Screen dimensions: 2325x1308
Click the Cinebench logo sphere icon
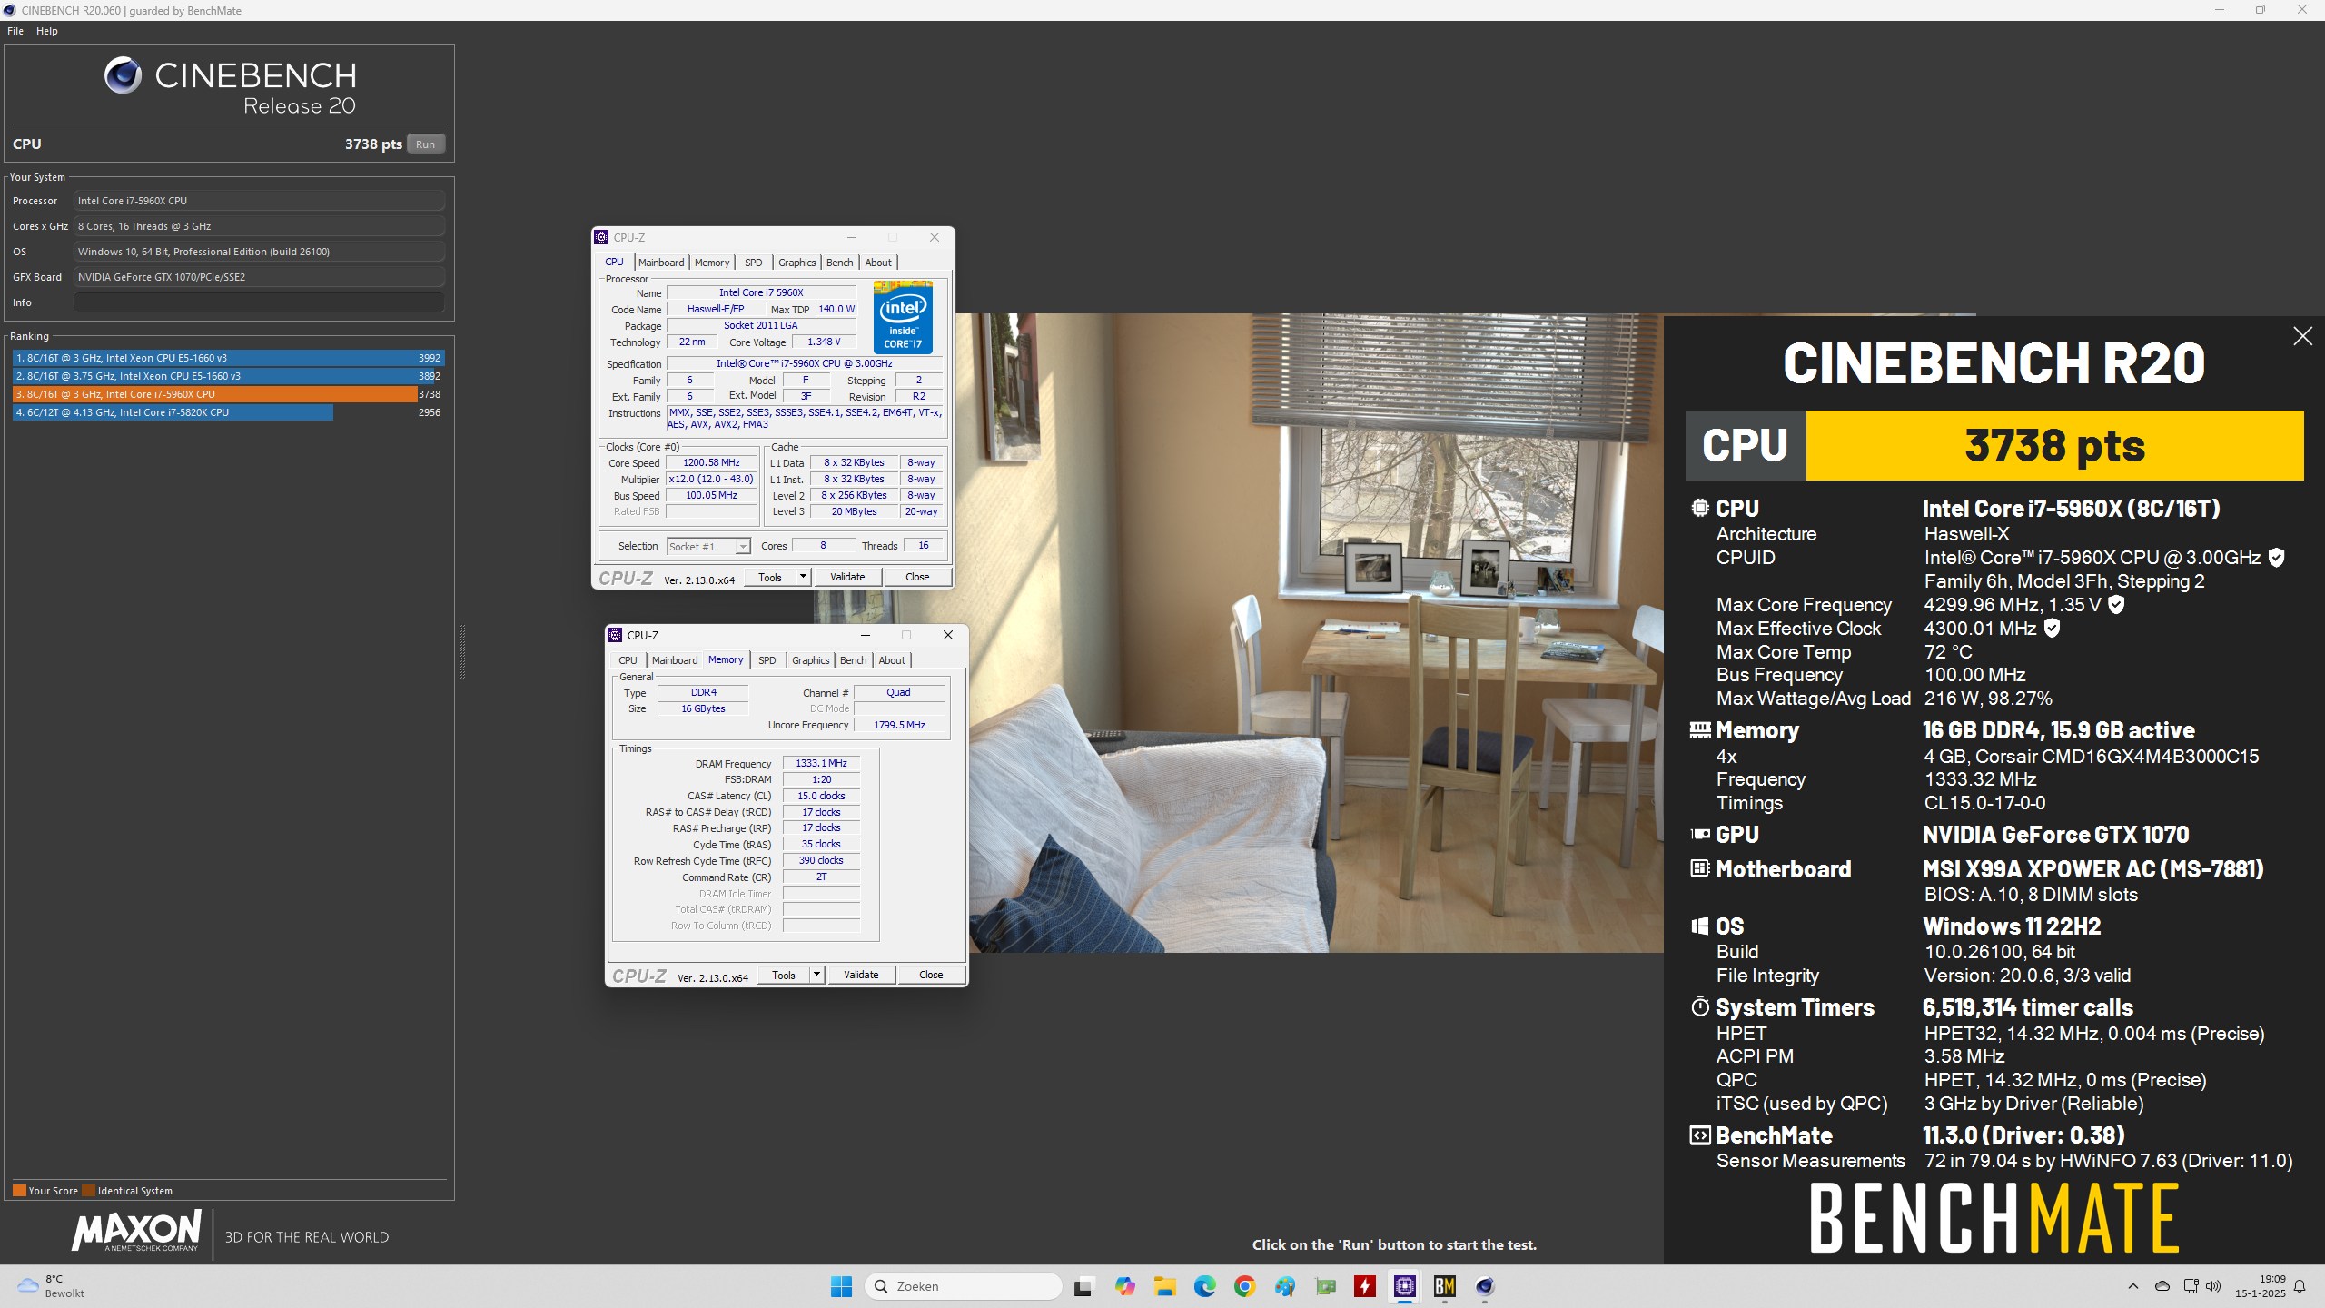coord(123,75)
